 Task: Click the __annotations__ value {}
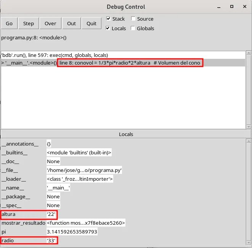pyautogui.click(x=49, y=144)
